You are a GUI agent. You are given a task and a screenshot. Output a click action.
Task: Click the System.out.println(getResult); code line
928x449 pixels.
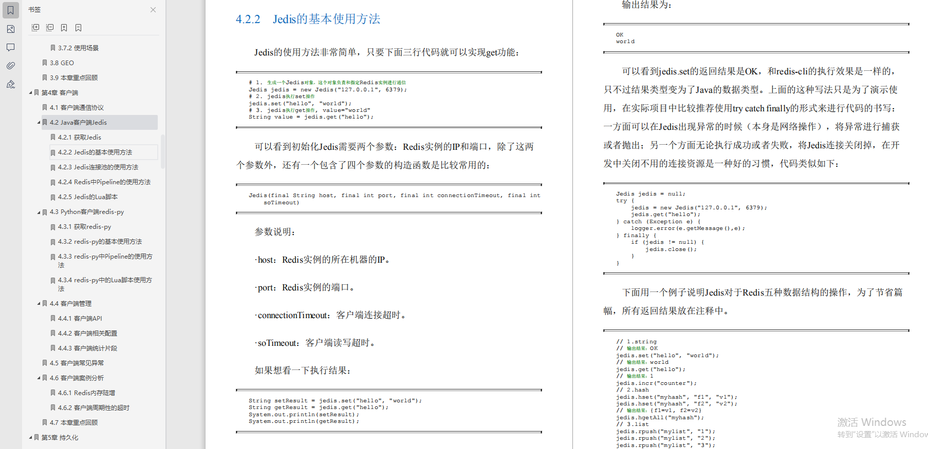pyautogui.click(x=304, y=421)
